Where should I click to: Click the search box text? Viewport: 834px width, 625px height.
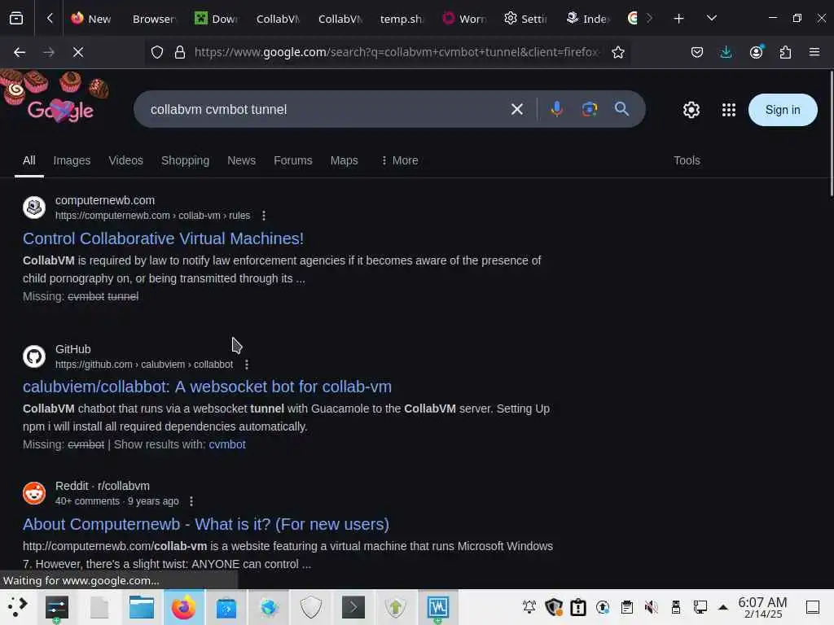pos(218,110)
